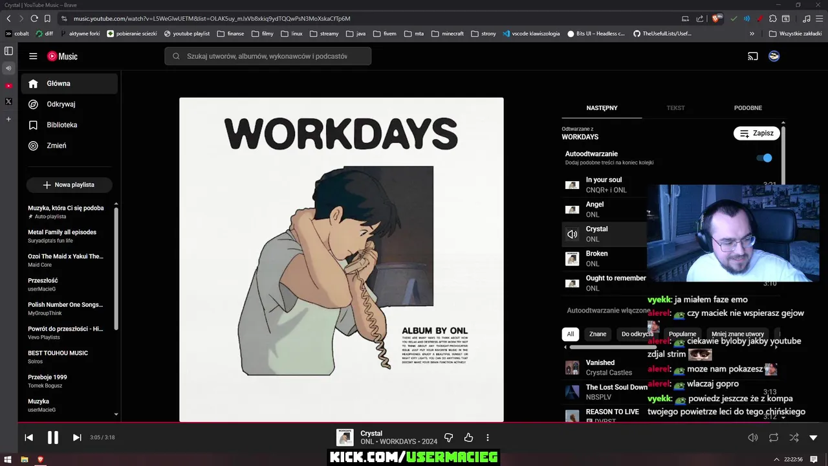Open Metal Family all episodes playlist

[x=66, y=236]
